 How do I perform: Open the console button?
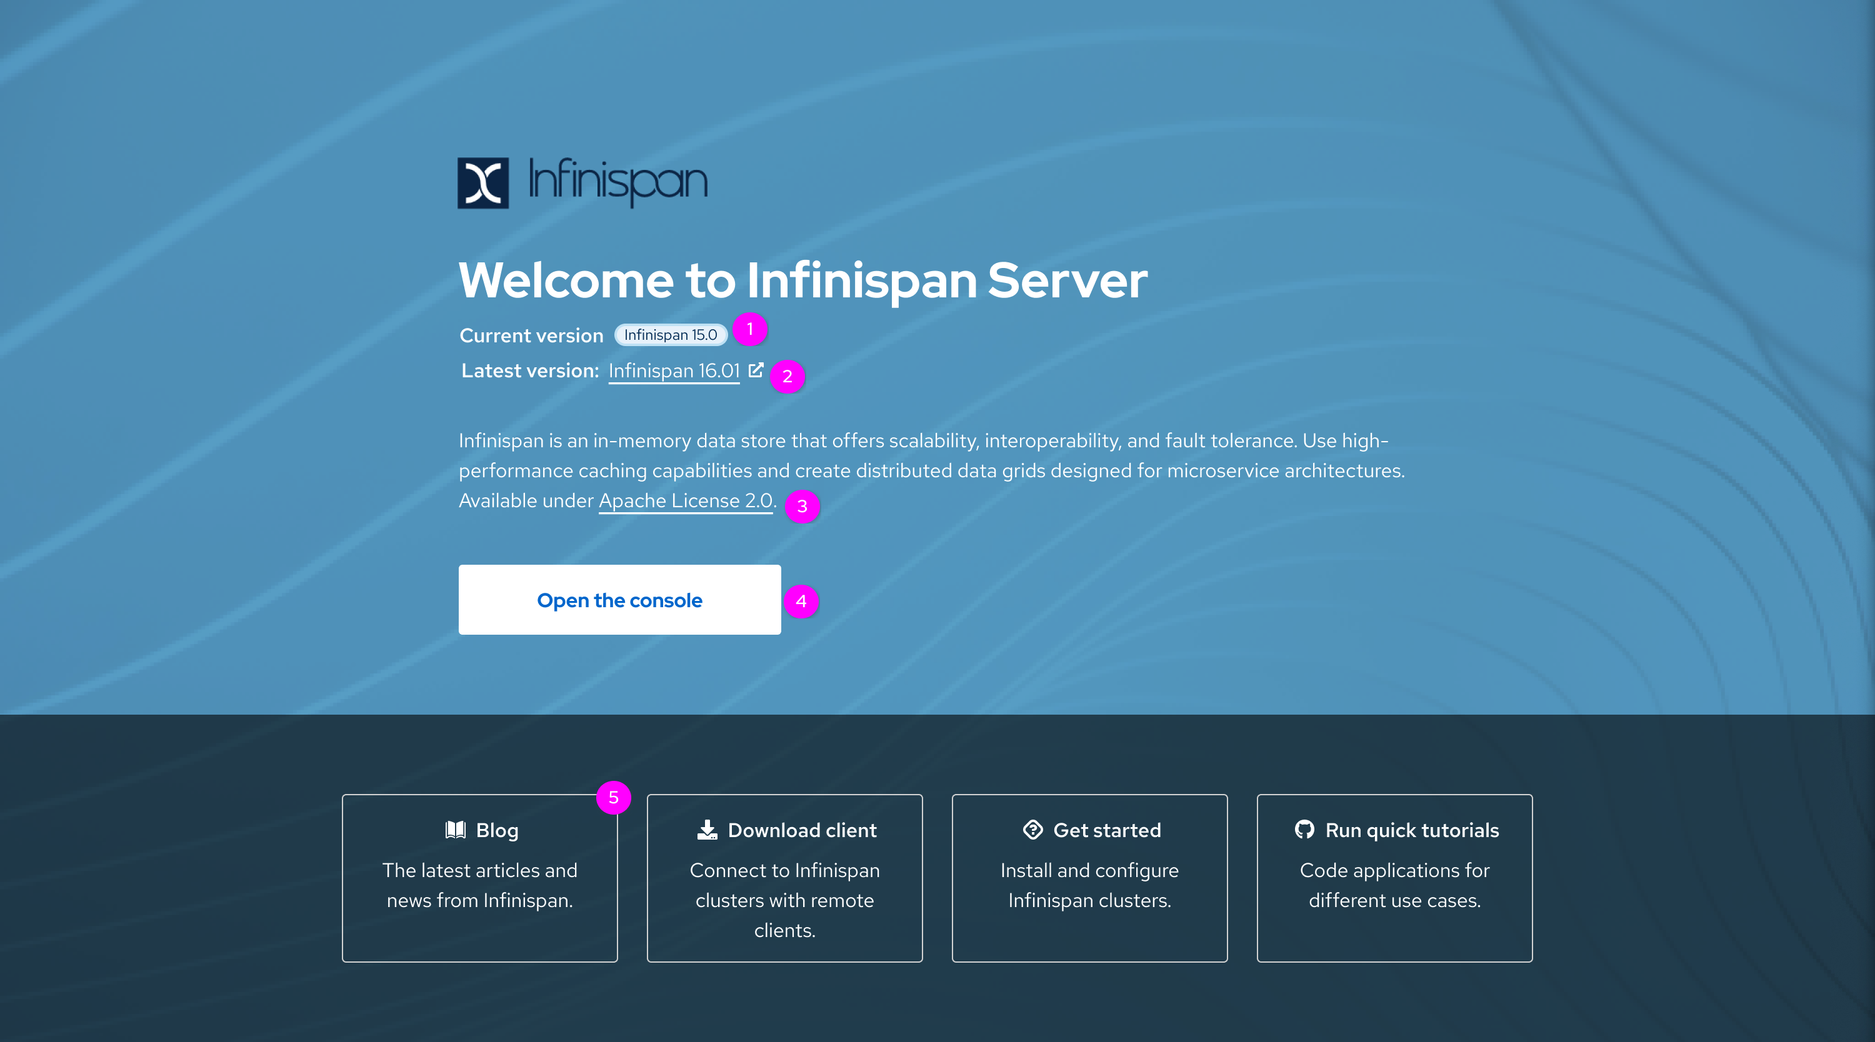point(619,600)
